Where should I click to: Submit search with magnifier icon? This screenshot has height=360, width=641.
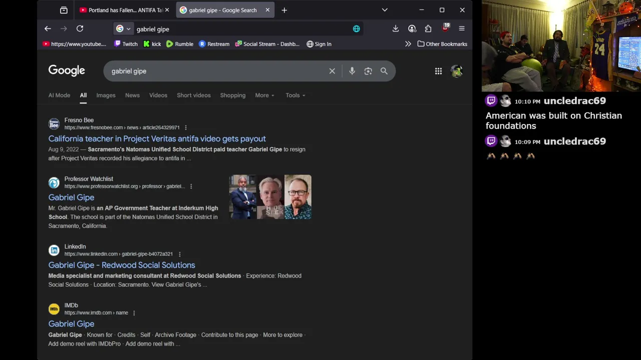[384, 71]
